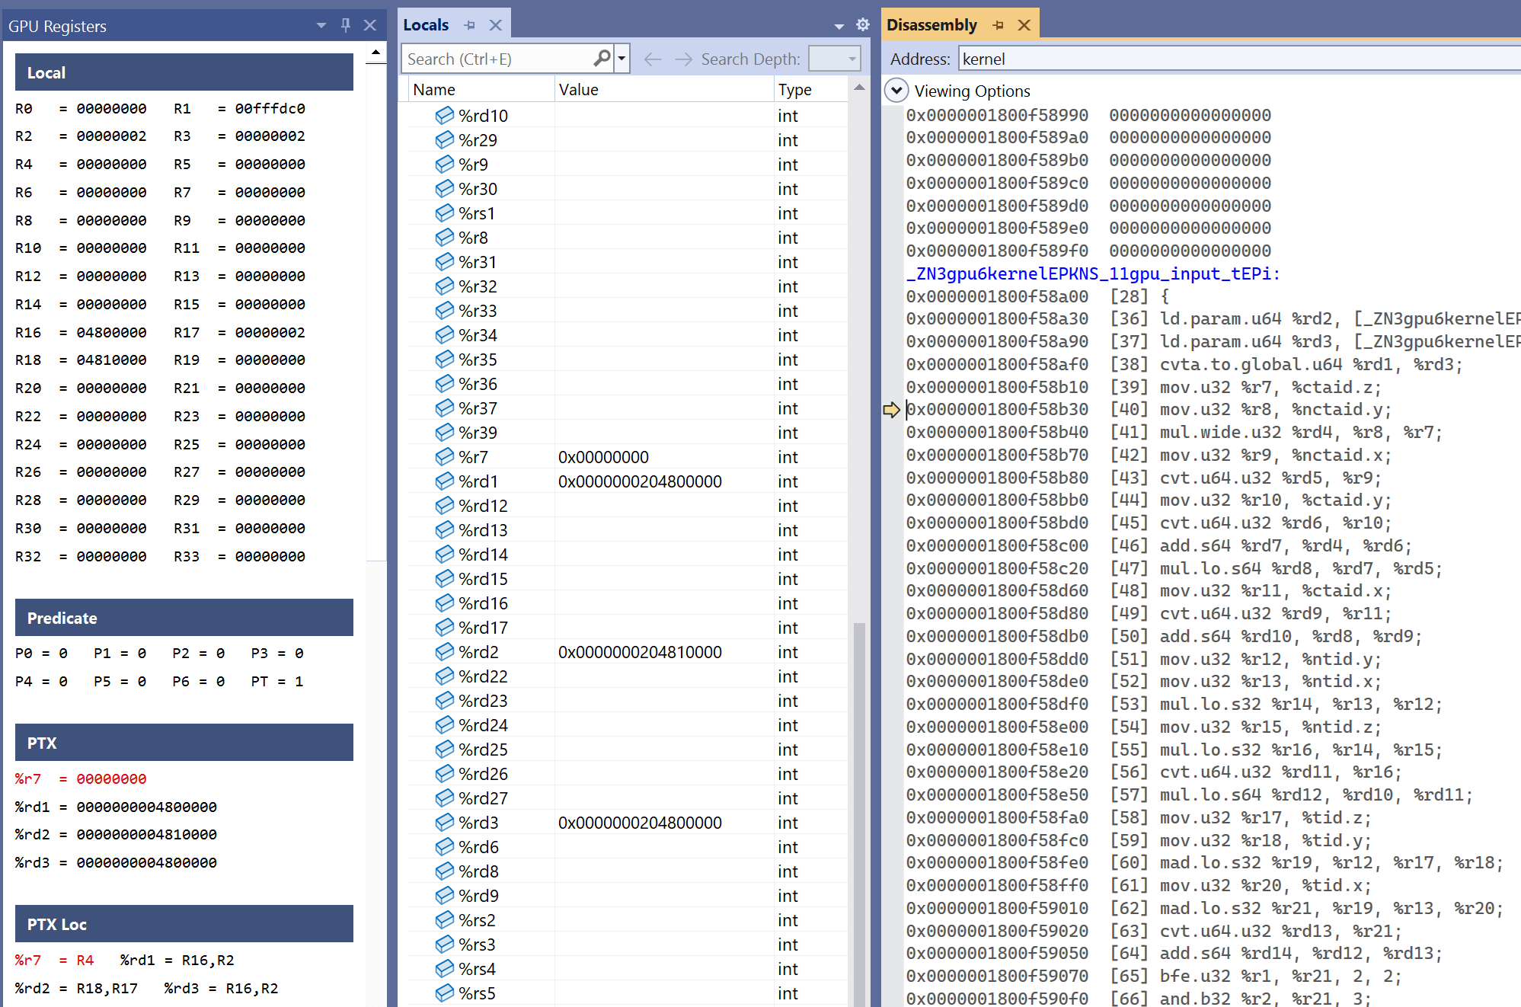Select the Locals vertical scrollbar thumb
Viewport: 1521px width, 1007px height.
tap(859, 814)
